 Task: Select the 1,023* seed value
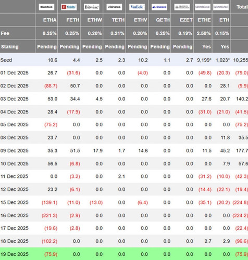click(222, 60)
